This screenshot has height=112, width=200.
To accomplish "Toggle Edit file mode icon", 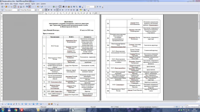I will pyautogui.click(x=15, y=7).
